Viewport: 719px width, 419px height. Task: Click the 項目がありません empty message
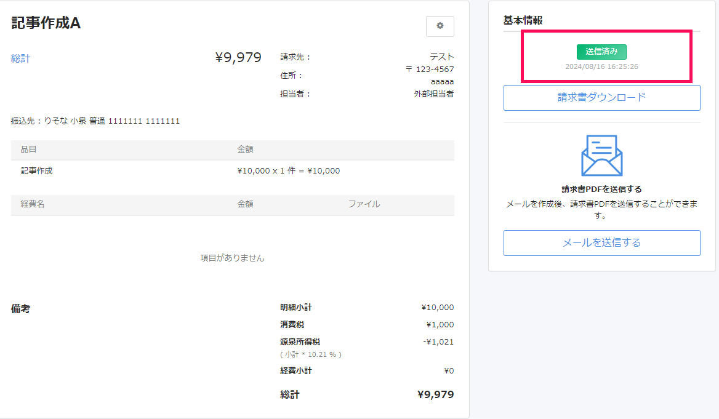[233, 258]
